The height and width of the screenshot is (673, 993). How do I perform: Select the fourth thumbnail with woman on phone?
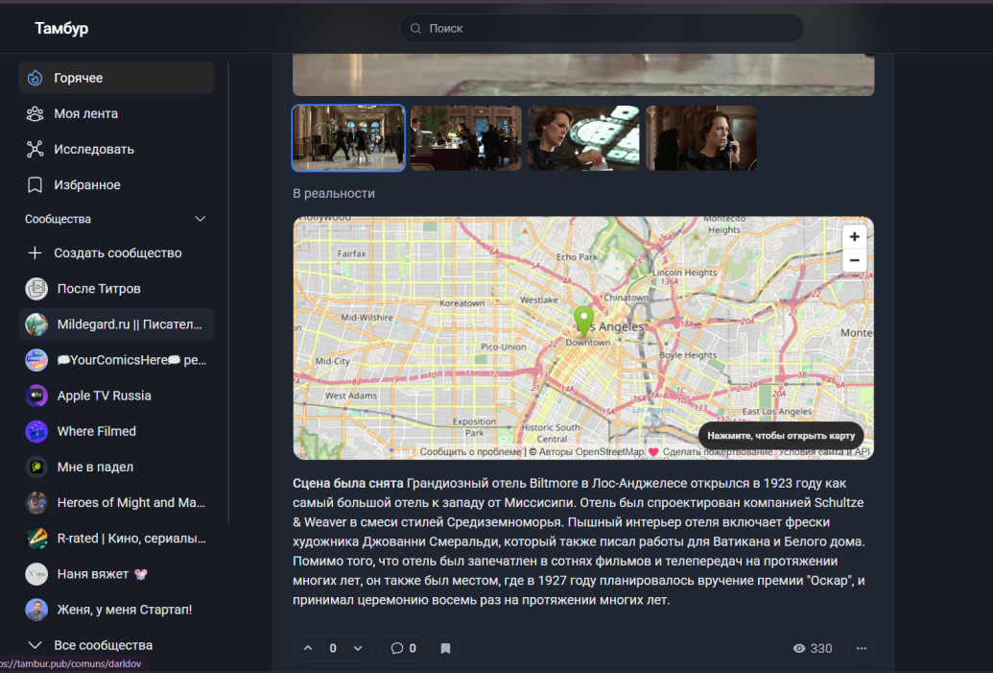[701, 138]
